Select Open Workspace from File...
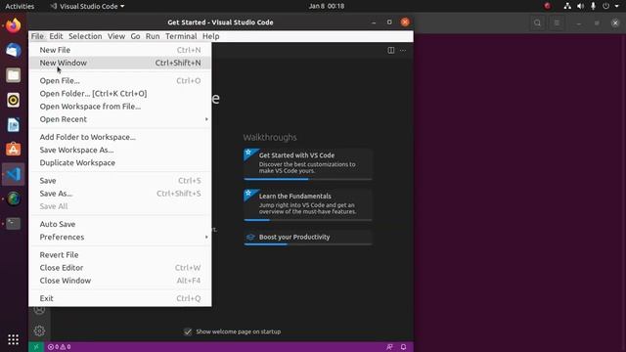 tap(119, 107)
